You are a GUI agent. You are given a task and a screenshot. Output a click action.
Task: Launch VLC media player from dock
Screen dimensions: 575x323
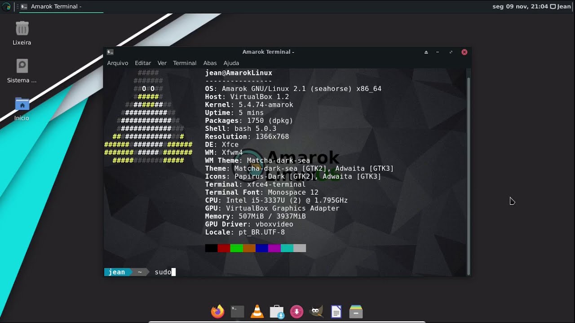(x=257, y=311)
